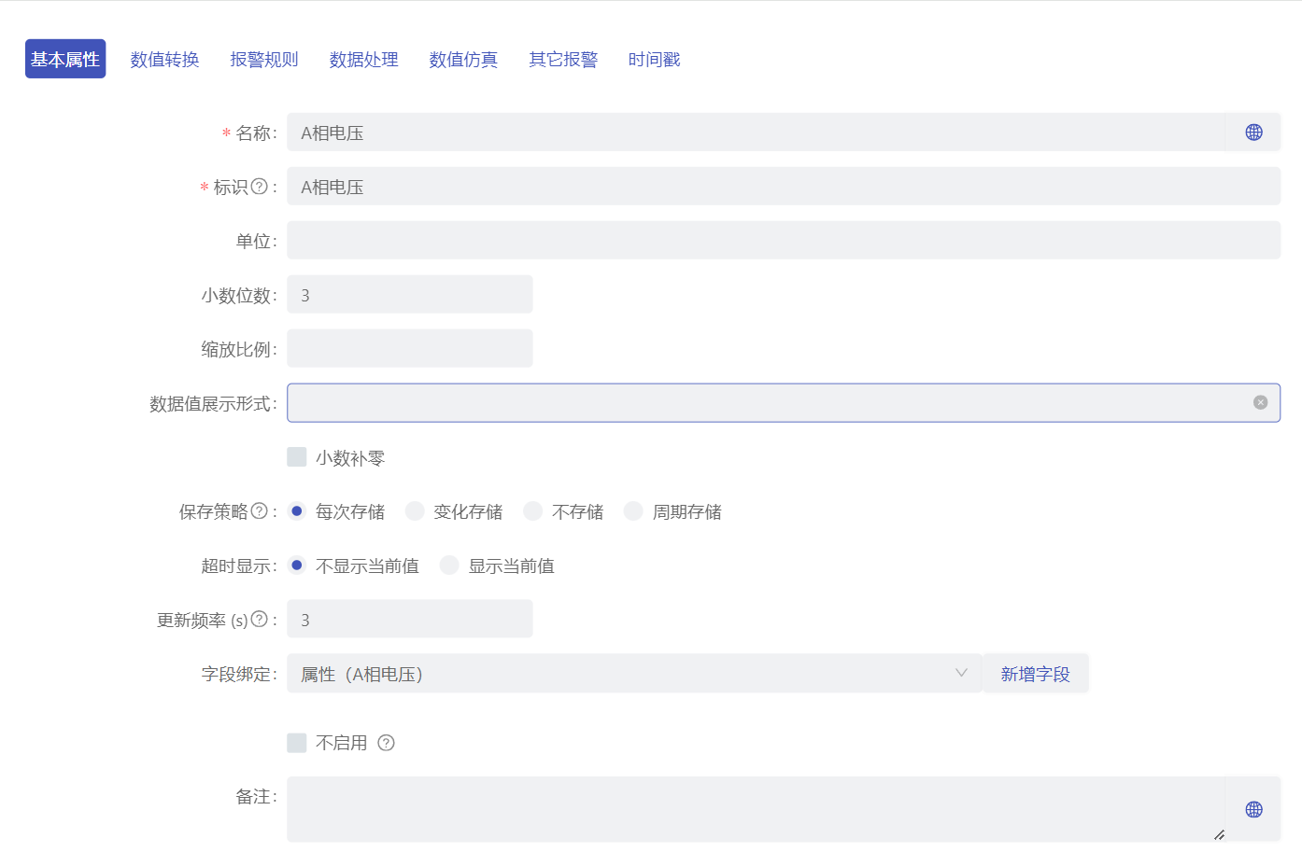Go to the 时间戳 tab
Screen dimensions: 1302x852
[654, 60]
